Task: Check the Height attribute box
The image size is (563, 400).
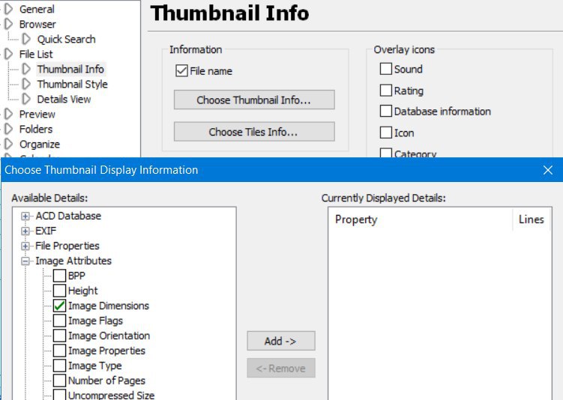Action: click(60, 291)
